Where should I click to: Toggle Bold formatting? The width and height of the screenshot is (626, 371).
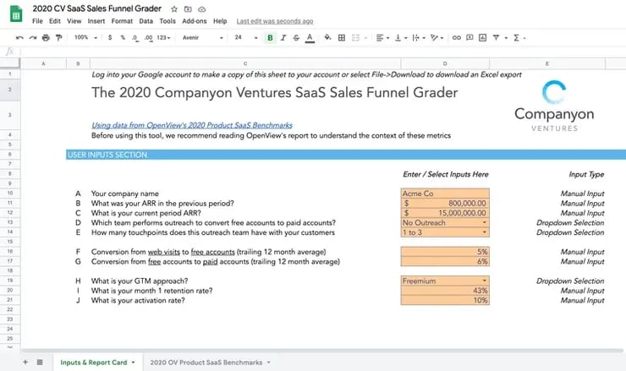tap(270, 37)
